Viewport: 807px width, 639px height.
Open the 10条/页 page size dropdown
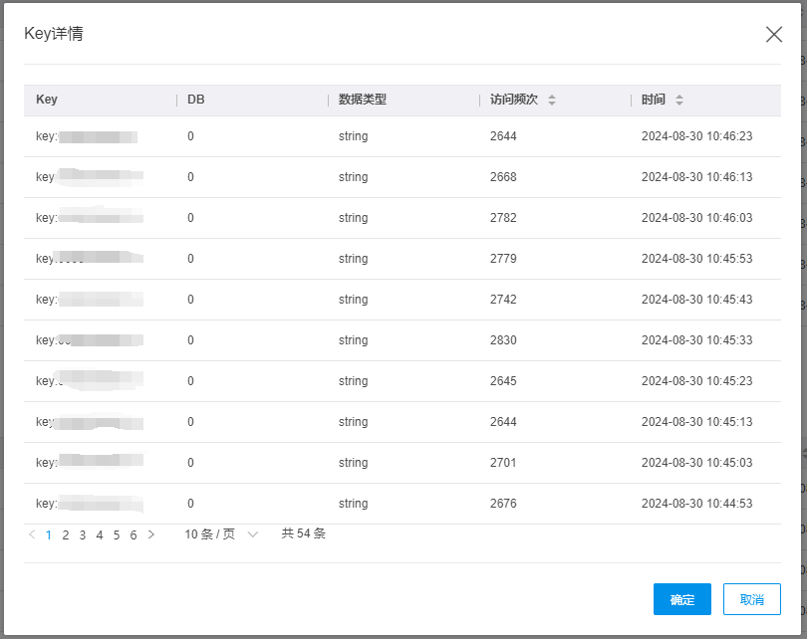pos(221,534)
